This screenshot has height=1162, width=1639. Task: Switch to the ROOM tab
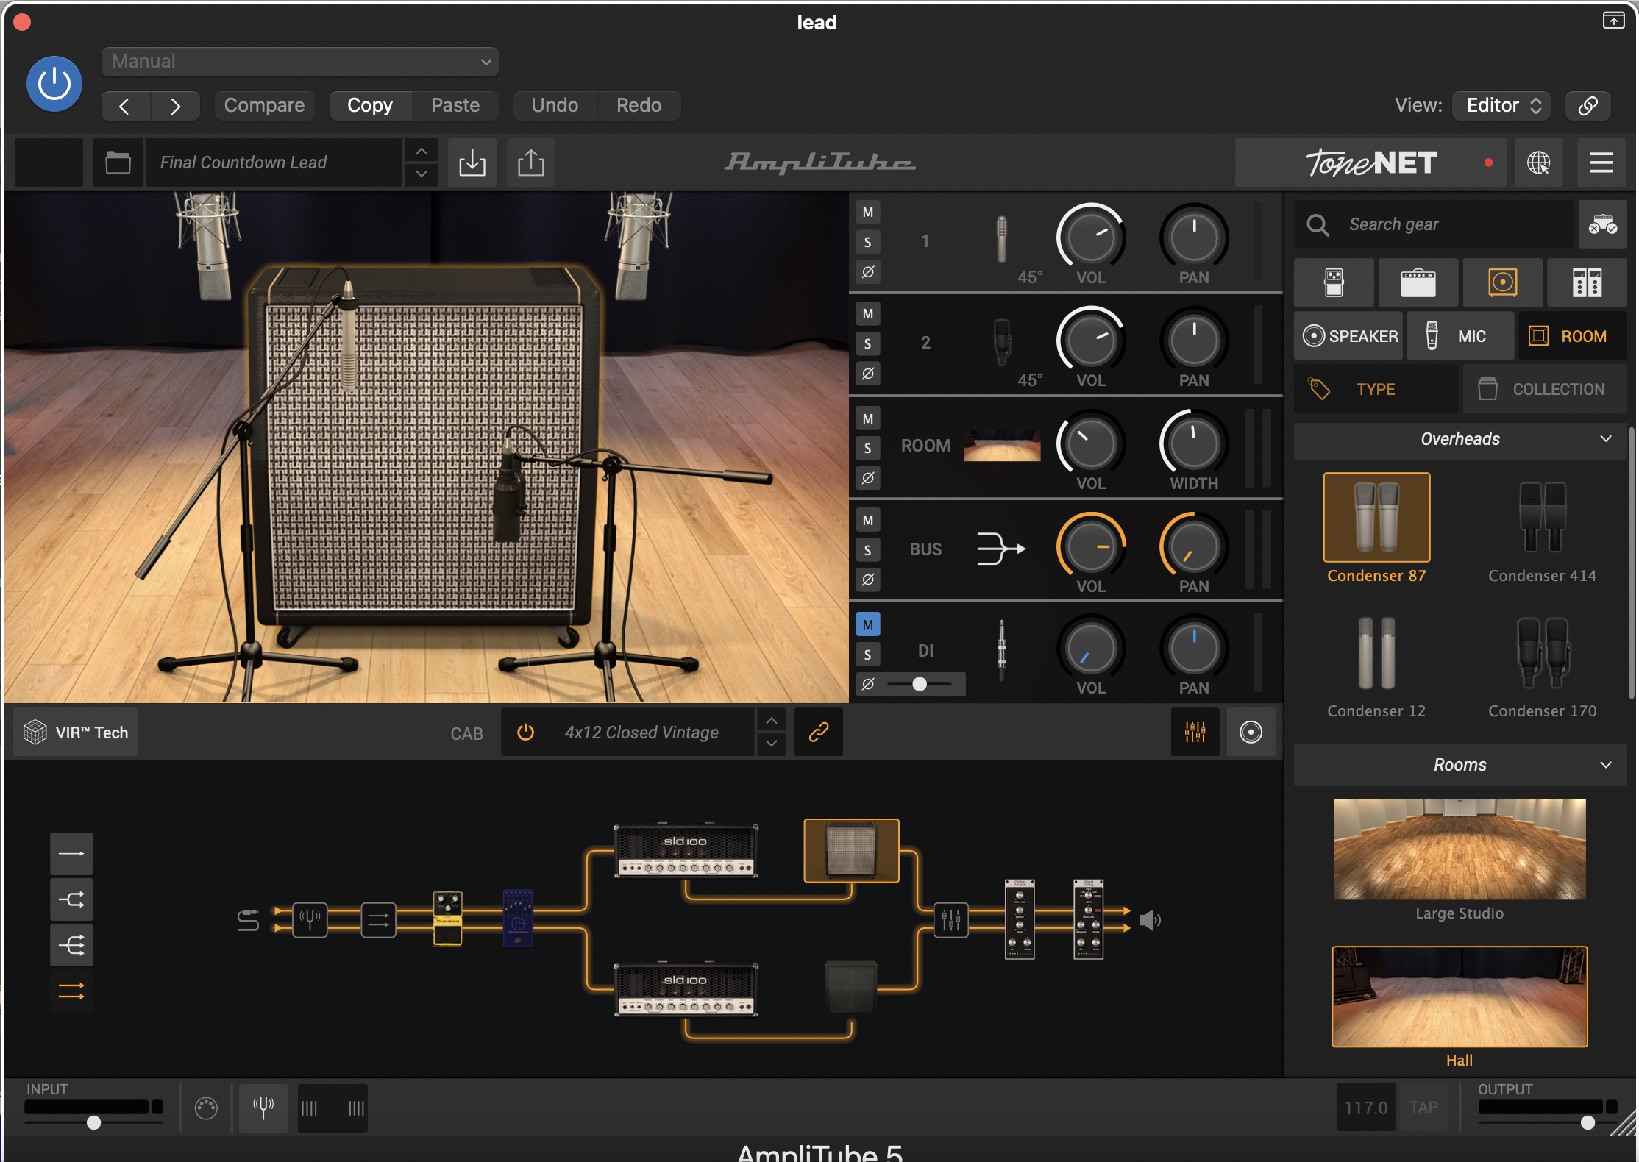(x=1572, y=336)
